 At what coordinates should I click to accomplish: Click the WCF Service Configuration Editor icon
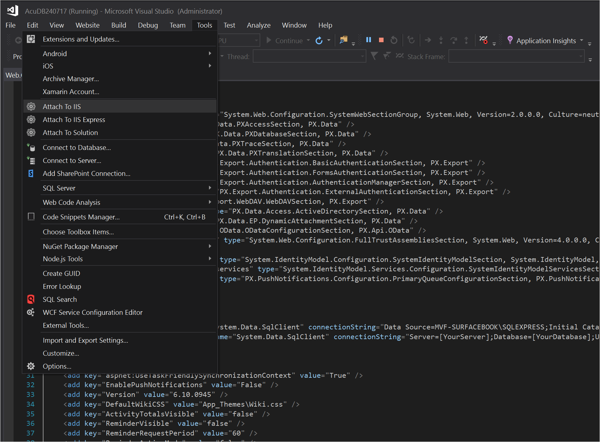(x=31, y=312)
